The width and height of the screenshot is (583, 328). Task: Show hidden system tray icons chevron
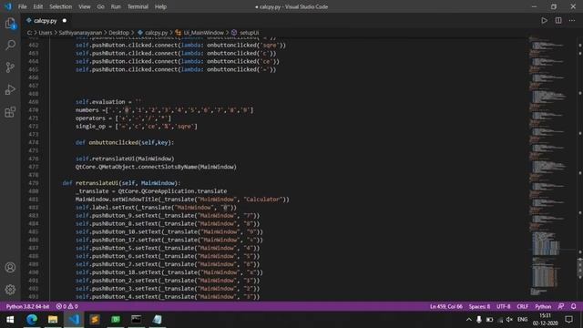[469, 320]
